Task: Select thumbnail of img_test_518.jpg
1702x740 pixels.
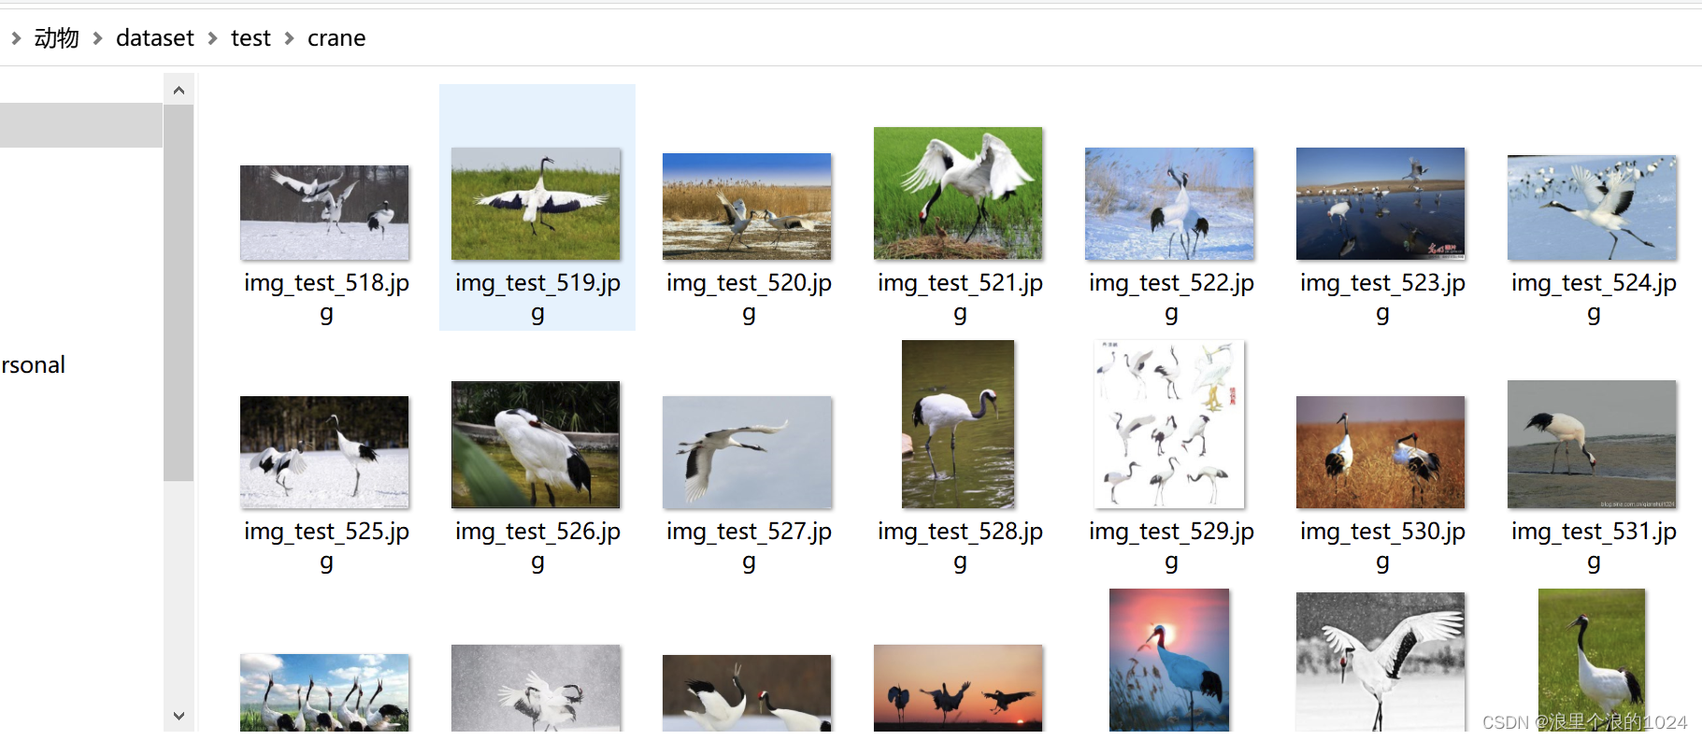Action: pos(324,213)
